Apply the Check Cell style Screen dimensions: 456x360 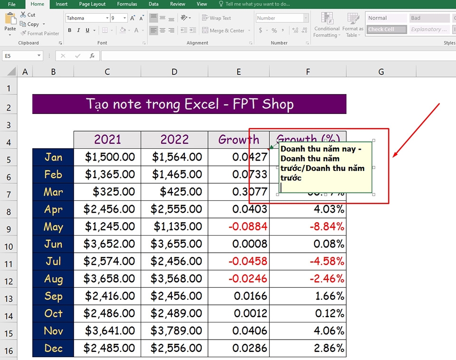387,29
